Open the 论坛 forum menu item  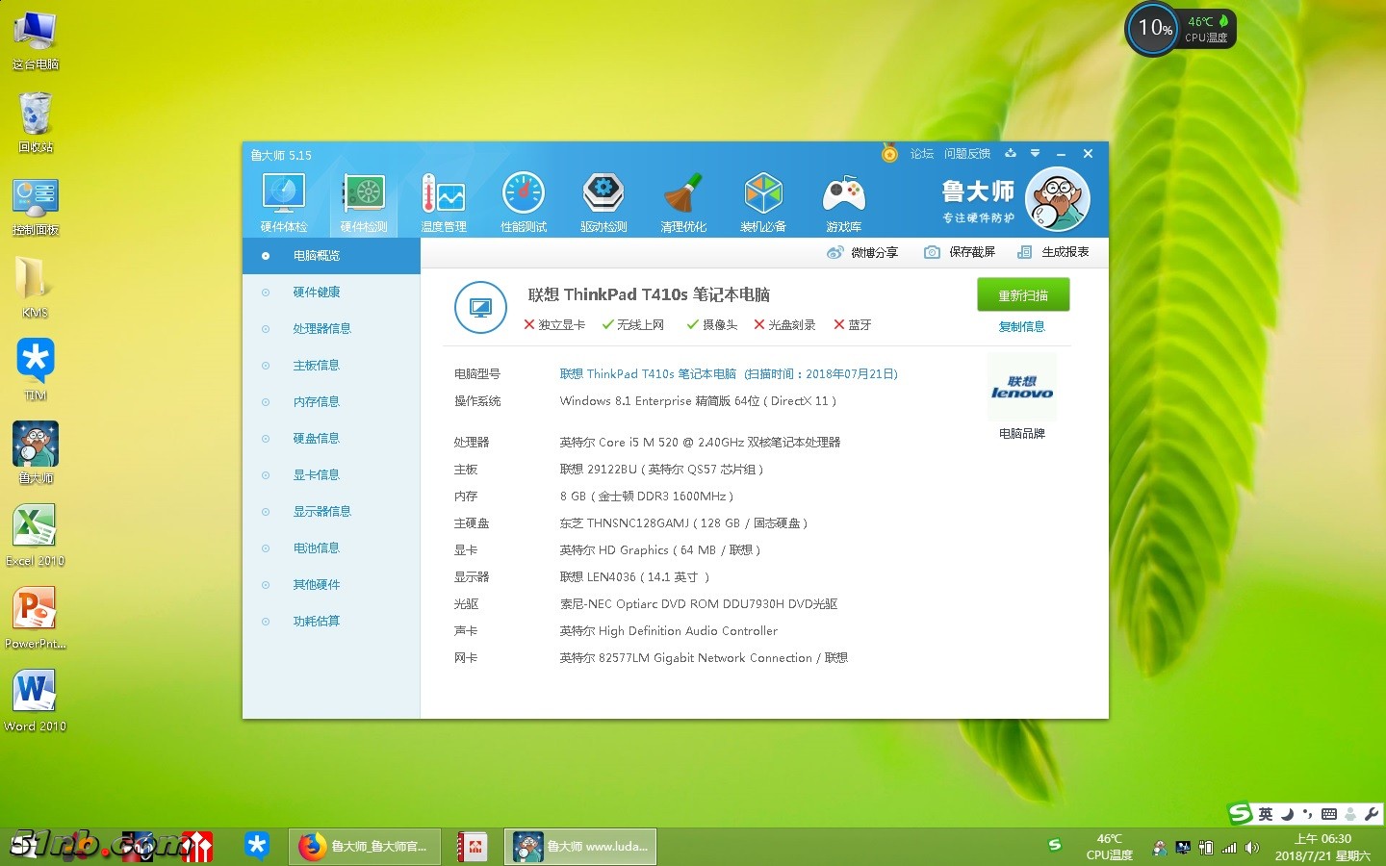tap(921, 153)
